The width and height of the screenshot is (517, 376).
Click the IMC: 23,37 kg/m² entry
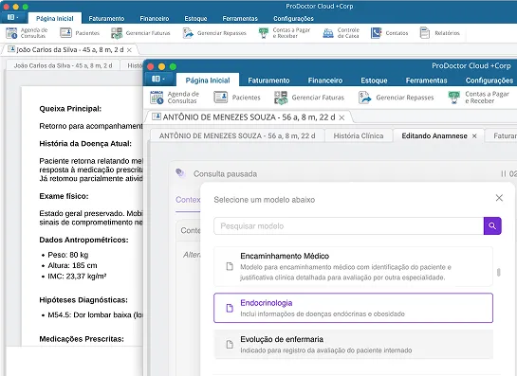coord(77,277)
